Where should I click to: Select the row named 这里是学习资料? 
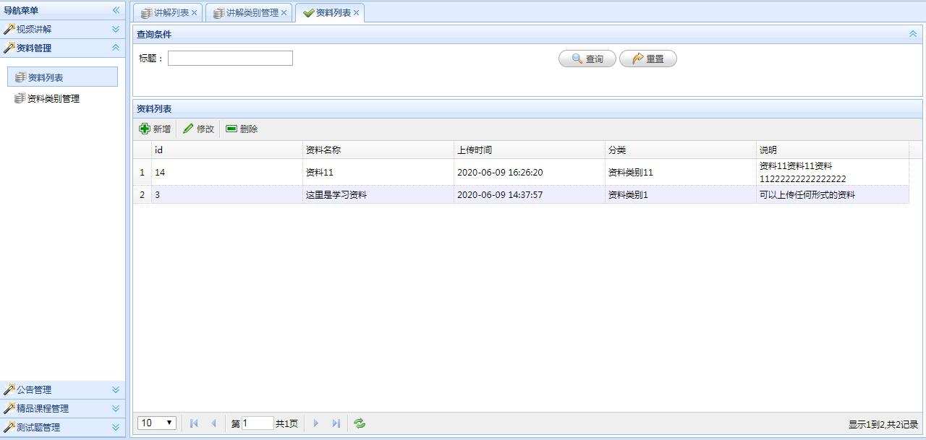click(521, 194)
